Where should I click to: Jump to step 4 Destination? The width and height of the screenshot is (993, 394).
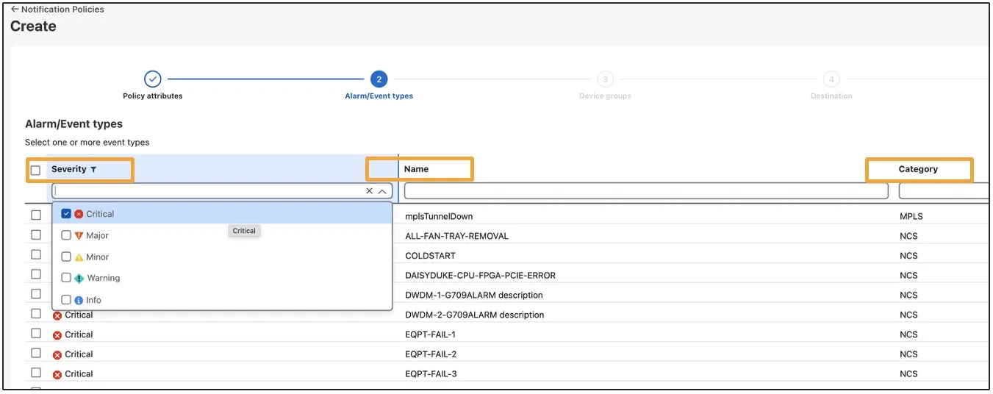pos(831,79)
